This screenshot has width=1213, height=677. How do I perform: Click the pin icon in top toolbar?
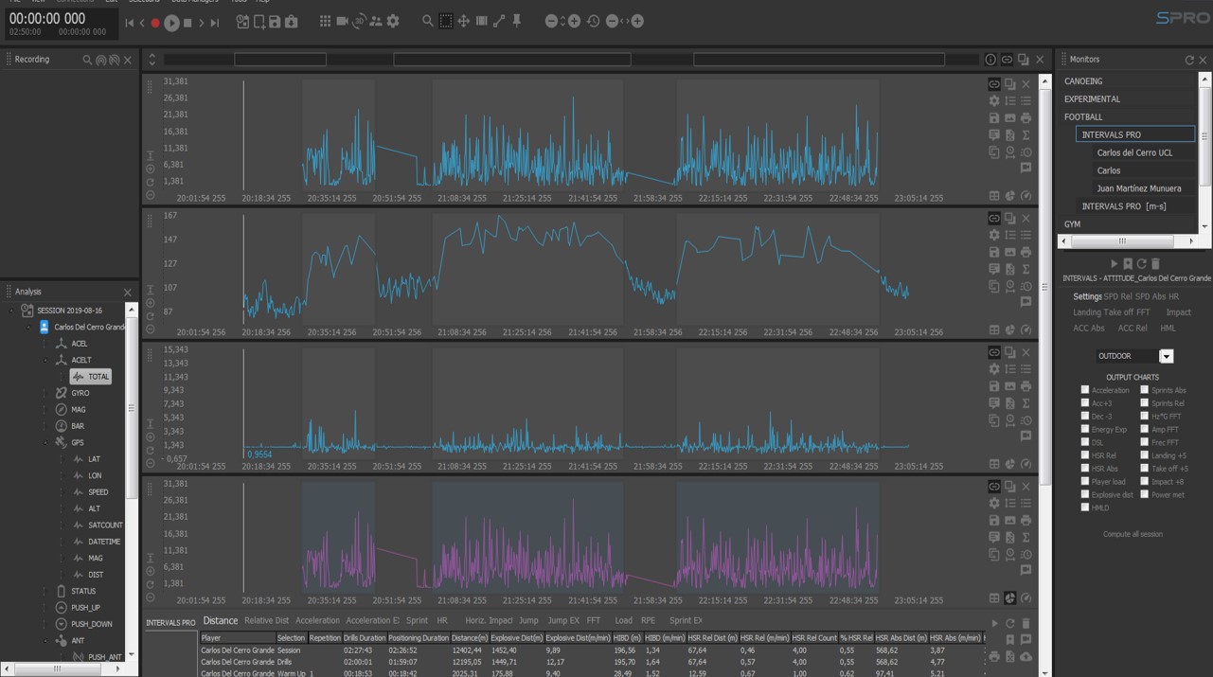pos(517,21)
